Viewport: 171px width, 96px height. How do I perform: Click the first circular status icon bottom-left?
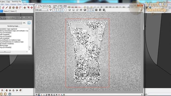[x=1, y=94]
